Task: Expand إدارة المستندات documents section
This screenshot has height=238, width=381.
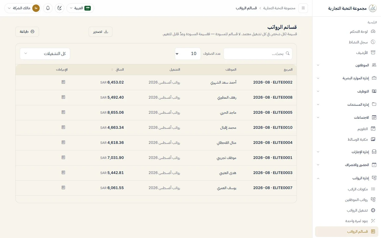Action: pyautogui.click(x=347, y=104)
